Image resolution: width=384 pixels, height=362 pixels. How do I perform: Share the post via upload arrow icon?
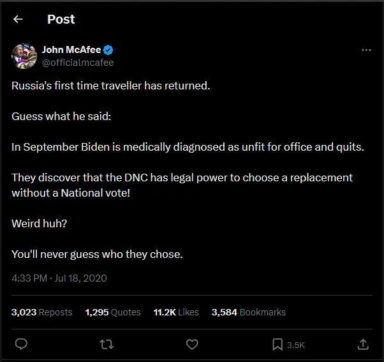pos(363,344)
